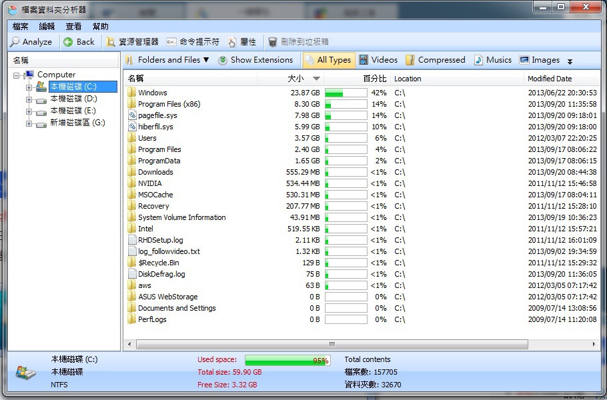The width and height of the screenshot is (607, 400).
Task: Click the ProgramData folder icon
Action: click(131, 161)
